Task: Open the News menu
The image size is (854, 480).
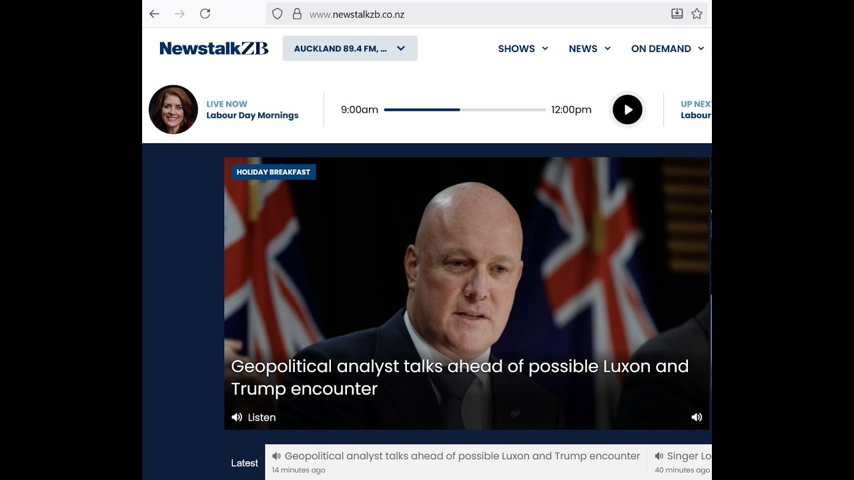Action: 590,49
